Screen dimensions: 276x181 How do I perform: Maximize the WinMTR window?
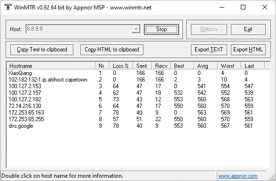click(x=243, y=7)
